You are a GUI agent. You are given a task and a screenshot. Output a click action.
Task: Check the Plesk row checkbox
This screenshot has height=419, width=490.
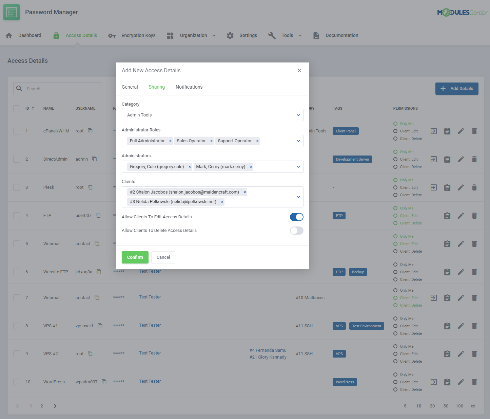click(17, 187)
